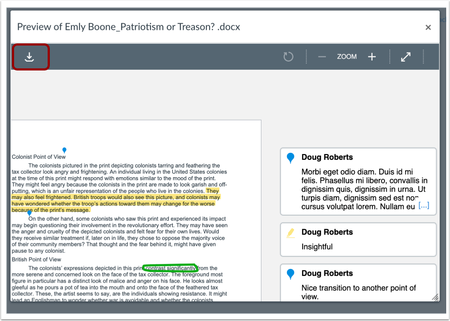Select the 'Colonist Point of View' heading
Image resolution: width=450 pixels, height=321 pixels.
point(39,157)
